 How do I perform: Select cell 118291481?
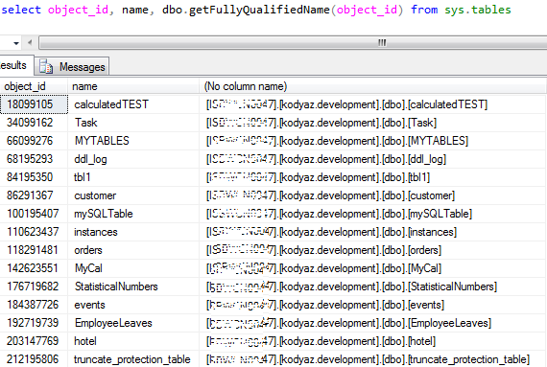tap(34, 250)
